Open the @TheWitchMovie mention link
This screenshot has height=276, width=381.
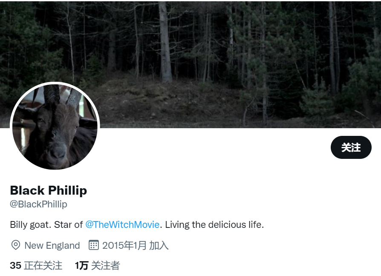pos(122,224)
